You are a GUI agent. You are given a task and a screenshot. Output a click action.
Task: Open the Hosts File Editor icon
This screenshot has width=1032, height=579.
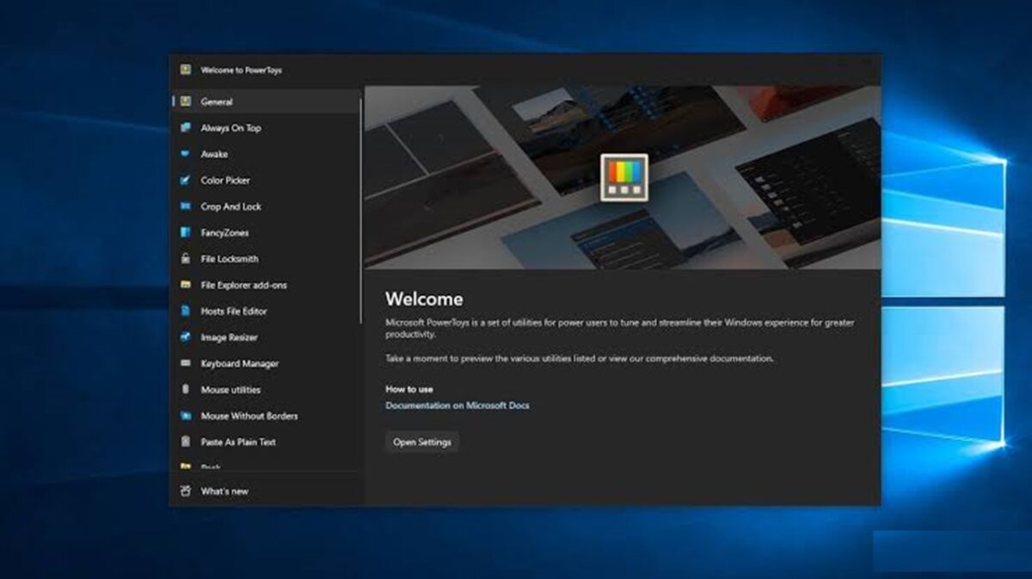click(185, 311)
